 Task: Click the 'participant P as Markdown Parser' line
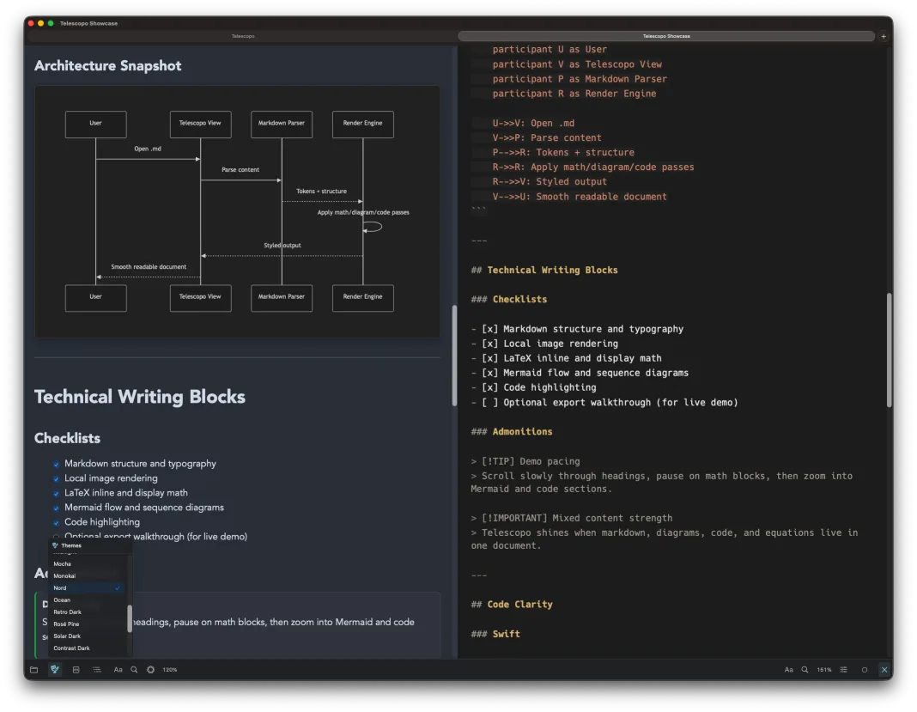(x=580, y=79)
